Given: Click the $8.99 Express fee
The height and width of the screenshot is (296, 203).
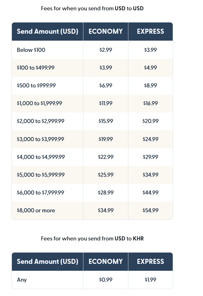Looking at the screenshot, I should [x=151, y=86].
